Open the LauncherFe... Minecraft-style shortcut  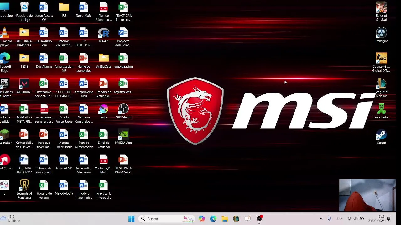coord(381,111)
